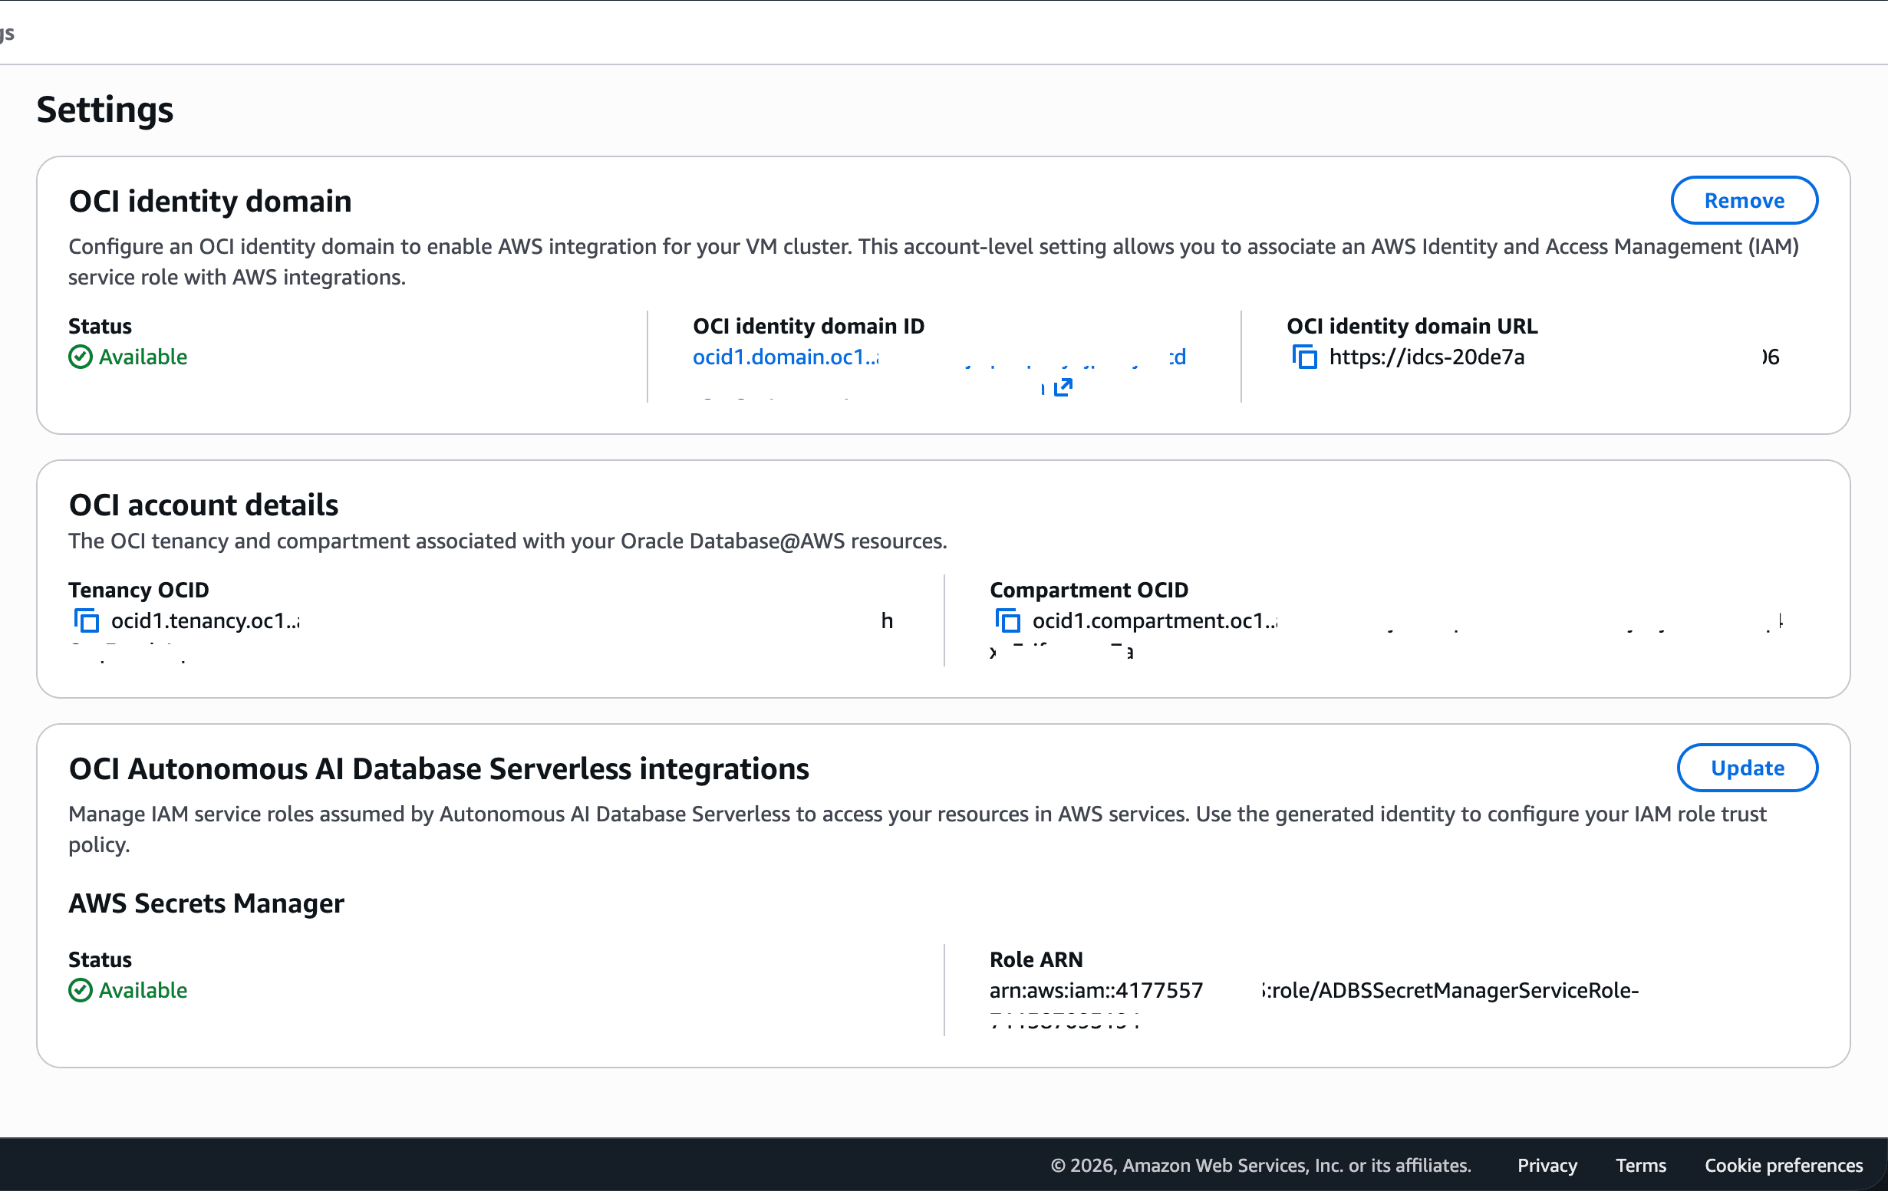Open the Terms link in footer
The image size is (1888, 1191).
1640,1165
